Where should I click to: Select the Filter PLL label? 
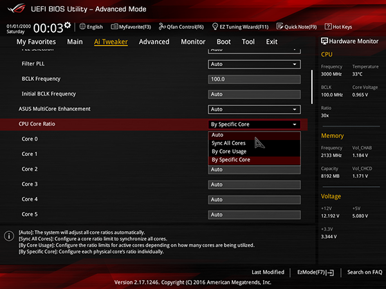coord(33,64)
